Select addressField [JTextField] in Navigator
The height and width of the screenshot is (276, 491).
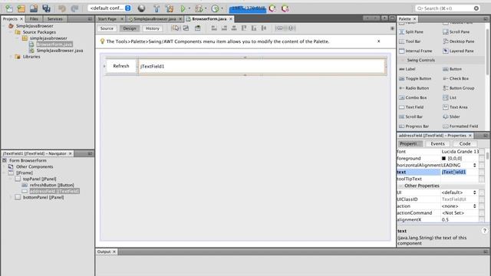pos(54,191)
